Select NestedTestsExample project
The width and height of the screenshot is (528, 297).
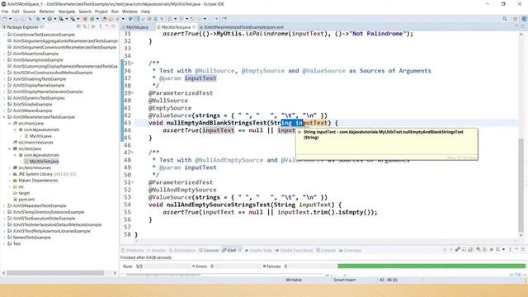31,238
